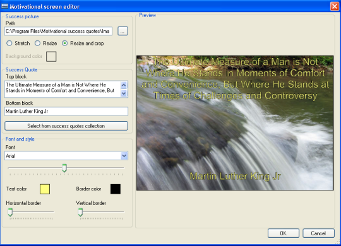Close the Motivational screen editor window
The image size is (341, 246).
click(335, 6)
